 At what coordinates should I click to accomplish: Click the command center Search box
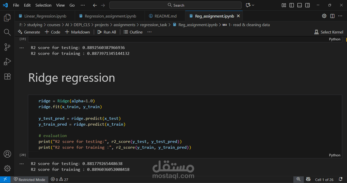[175, 5]
